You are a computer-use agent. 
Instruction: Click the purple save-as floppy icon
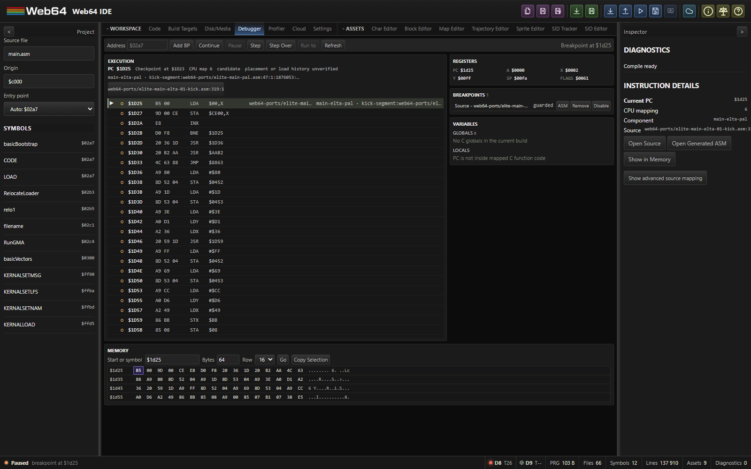click(558, 11)
